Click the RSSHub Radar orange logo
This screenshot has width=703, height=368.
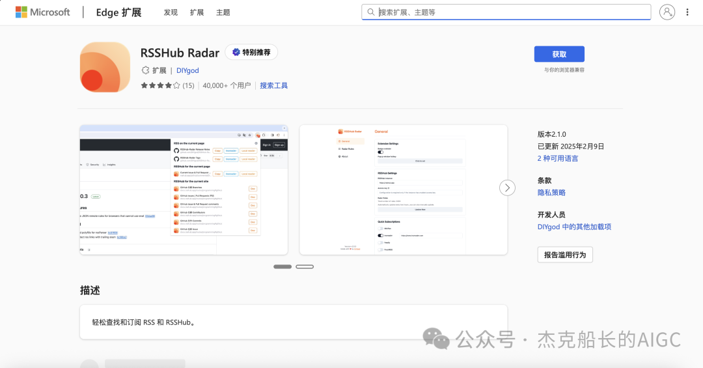coord(105,67)
